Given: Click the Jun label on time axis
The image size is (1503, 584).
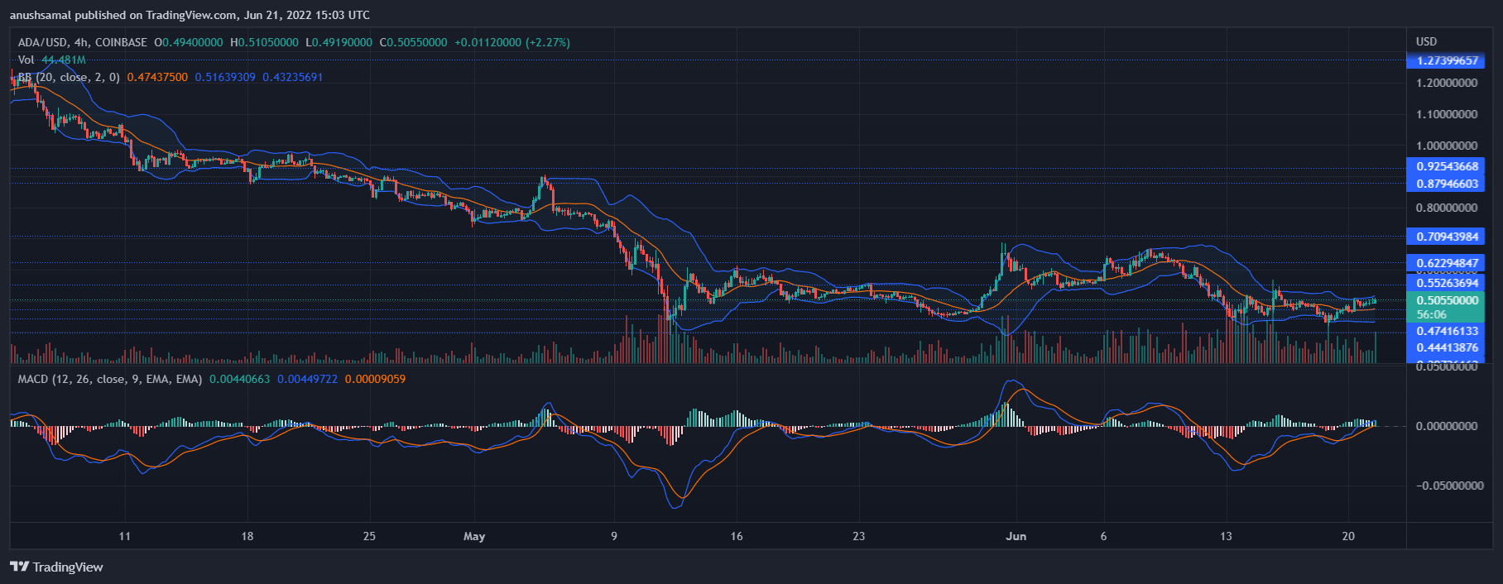Looking at the screenshot, I should coord(1016,536).
